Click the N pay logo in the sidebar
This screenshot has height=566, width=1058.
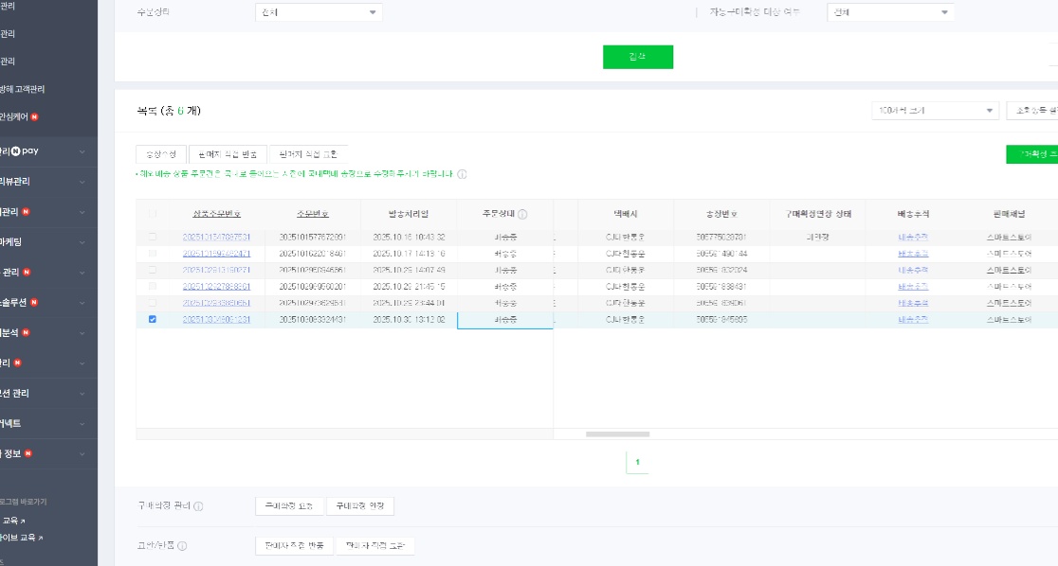(25, 150)
